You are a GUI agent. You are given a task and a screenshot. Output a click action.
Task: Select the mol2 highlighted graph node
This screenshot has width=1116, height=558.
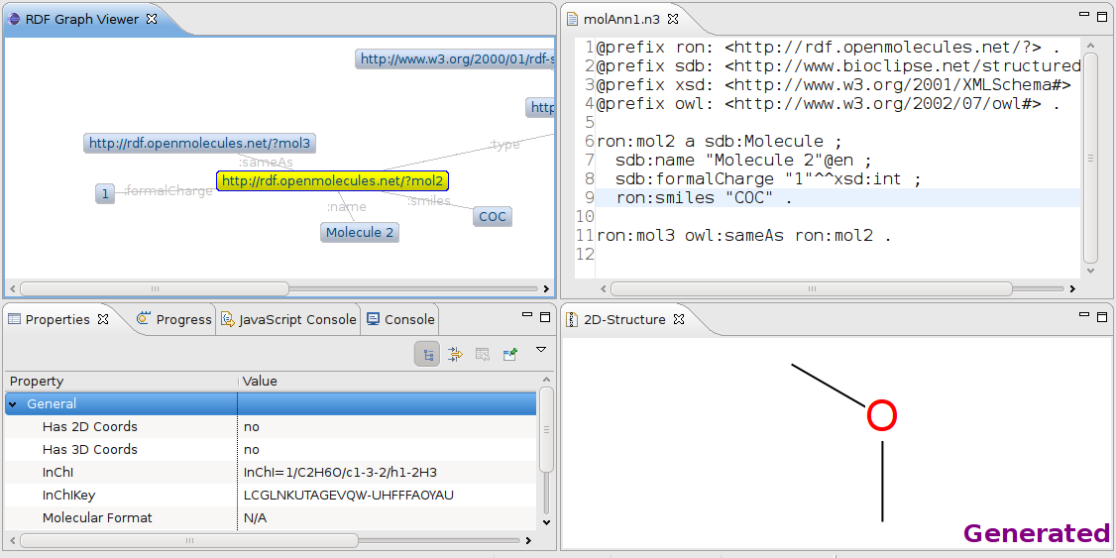(x=332, y=181)
